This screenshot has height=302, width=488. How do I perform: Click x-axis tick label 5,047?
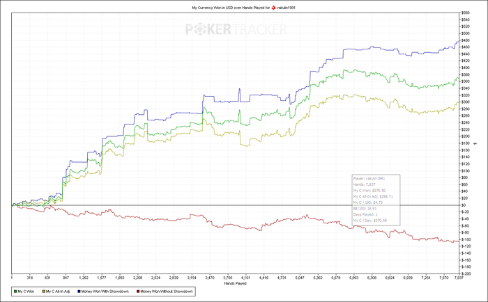click(300, 278)
